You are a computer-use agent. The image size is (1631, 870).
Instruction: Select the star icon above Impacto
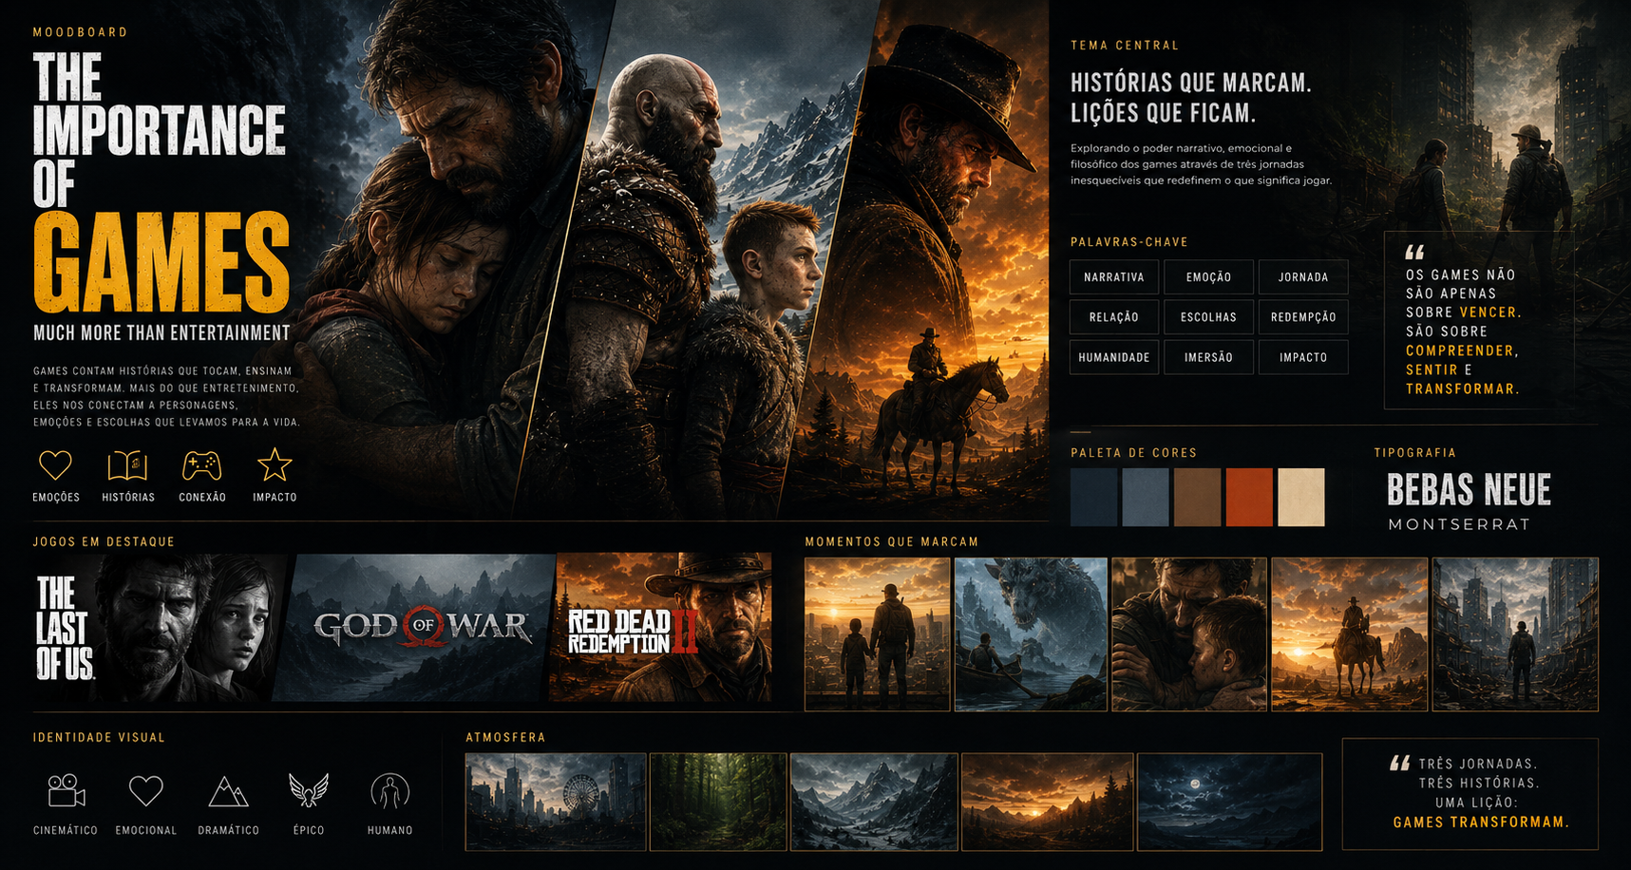click(x=275, y=464)
